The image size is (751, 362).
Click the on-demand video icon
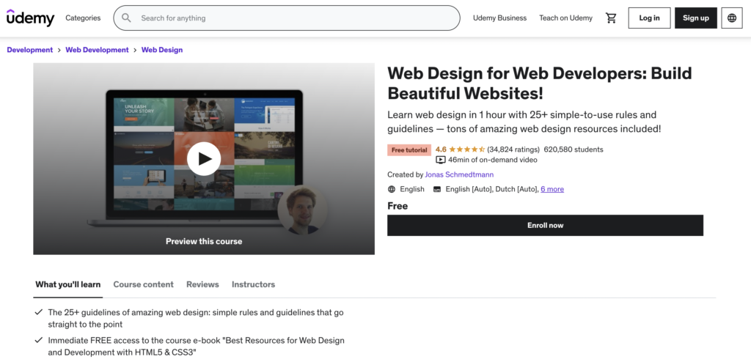(441, 160)
